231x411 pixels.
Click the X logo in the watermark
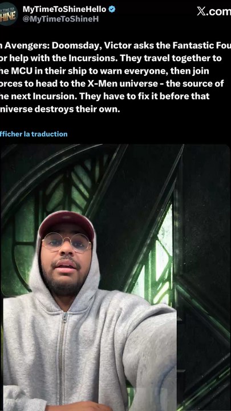pos(201,11)
